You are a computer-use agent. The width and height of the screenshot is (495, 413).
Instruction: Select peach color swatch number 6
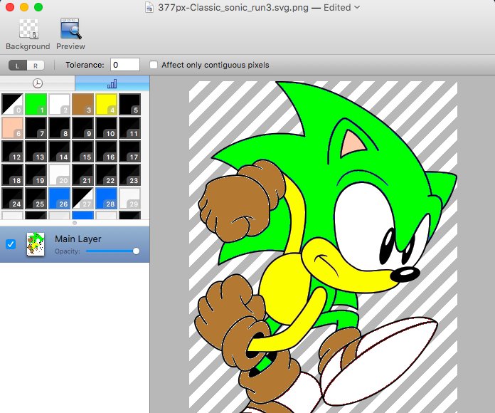tap(12, 127)
